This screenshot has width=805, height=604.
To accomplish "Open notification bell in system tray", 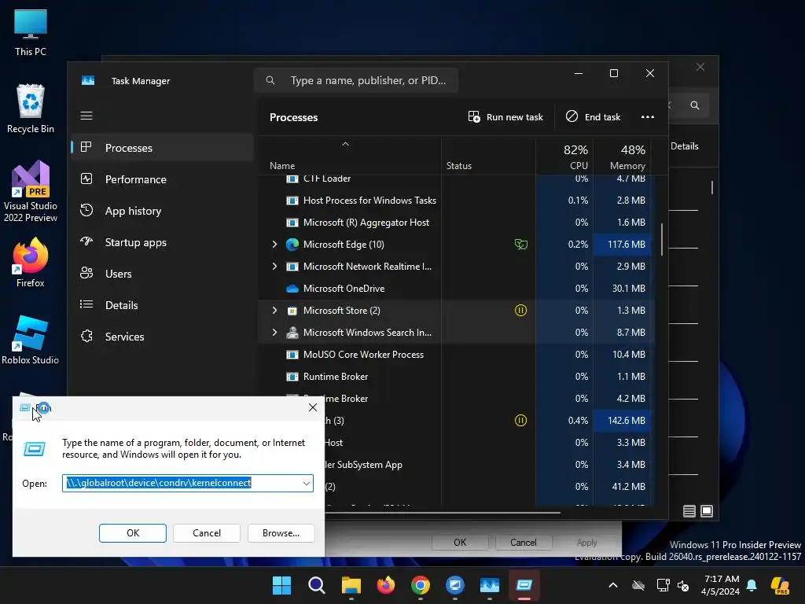I will click(752, 585).
